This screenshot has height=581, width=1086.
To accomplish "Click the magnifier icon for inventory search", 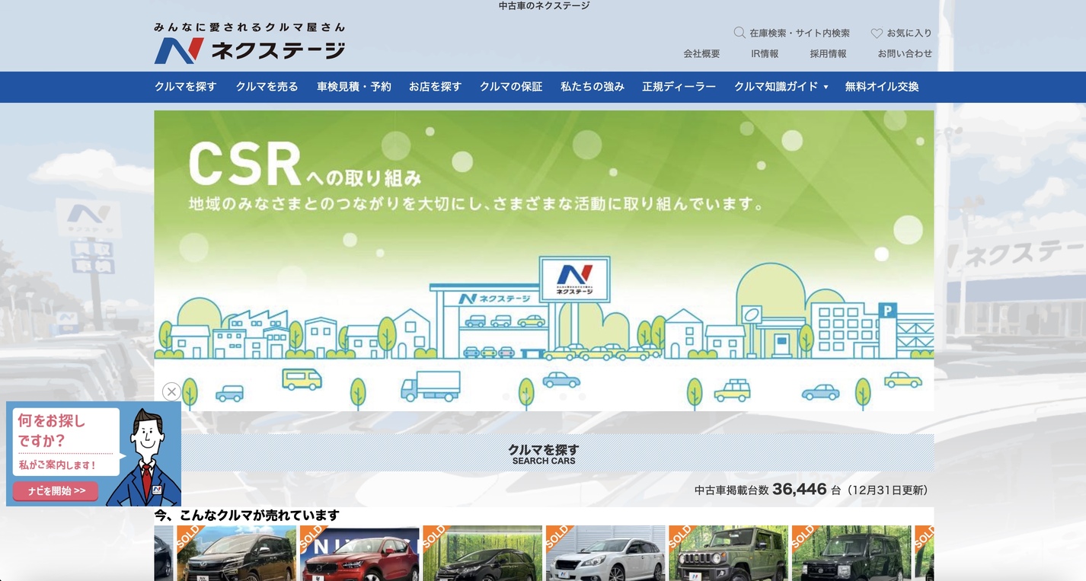I will point(739,33).
